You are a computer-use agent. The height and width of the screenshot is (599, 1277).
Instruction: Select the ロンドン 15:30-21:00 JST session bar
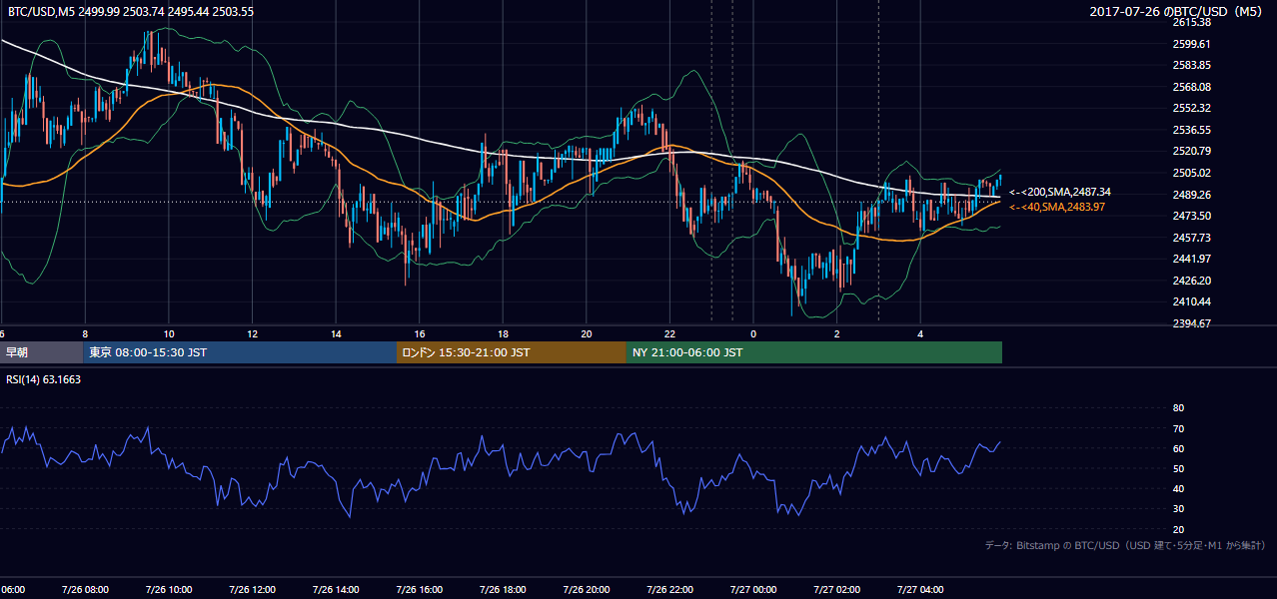coord(512,352)
